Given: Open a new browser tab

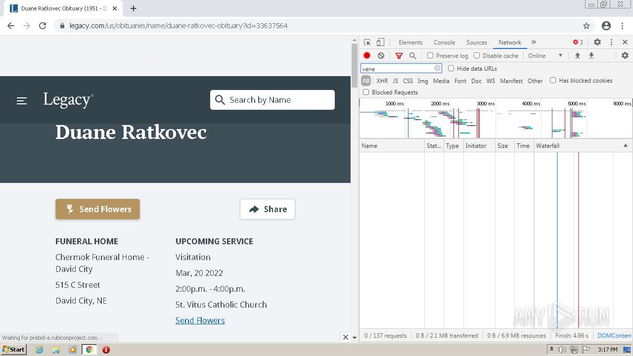Looking at the screenshot, I should click(134, 8).
